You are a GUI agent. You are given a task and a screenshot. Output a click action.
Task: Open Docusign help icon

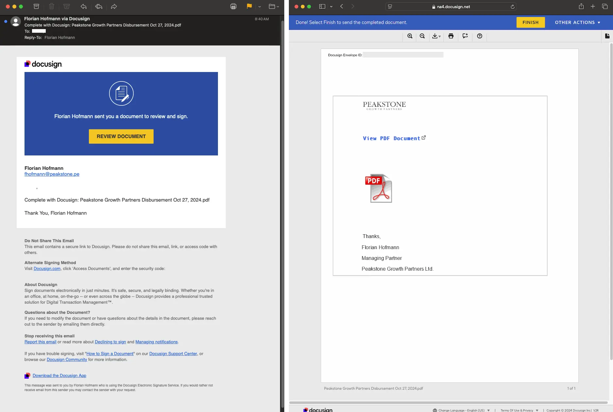tap(479, 36)
